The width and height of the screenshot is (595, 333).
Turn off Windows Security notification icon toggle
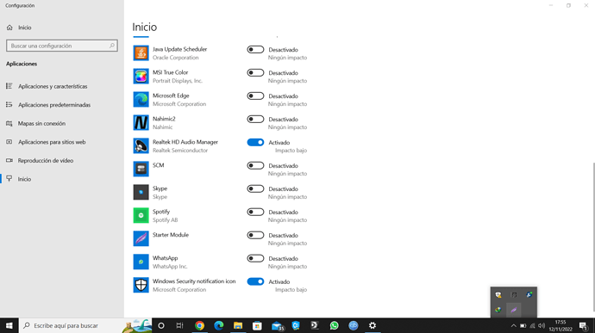pos(255,281)
